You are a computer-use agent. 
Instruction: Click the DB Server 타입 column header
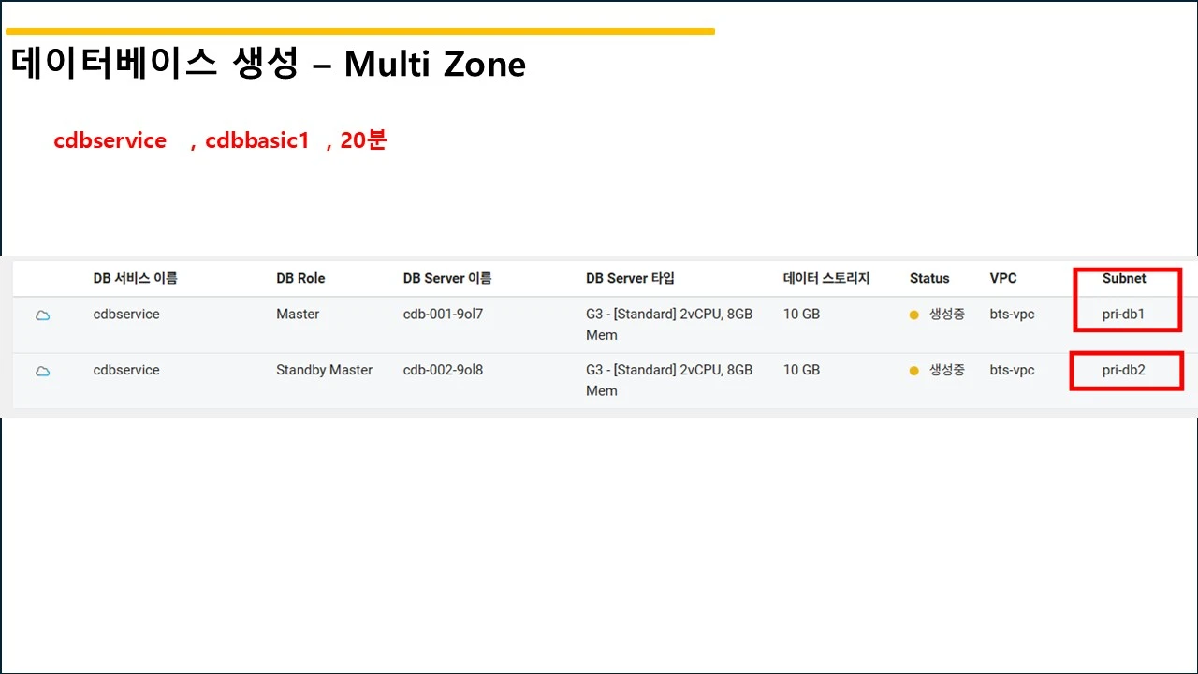pos(630,278)
